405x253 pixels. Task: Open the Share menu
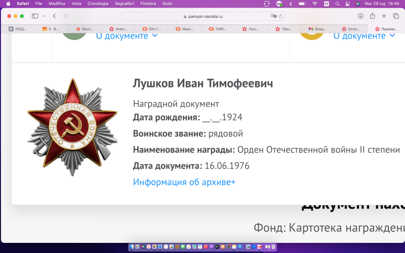tap(372, 16)
